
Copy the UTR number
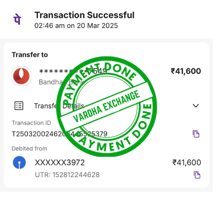197,175
